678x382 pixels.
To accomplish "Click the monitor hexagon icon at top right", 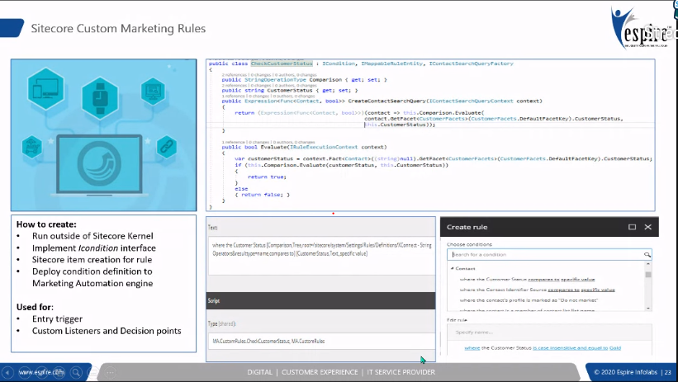I will point(153,92).
